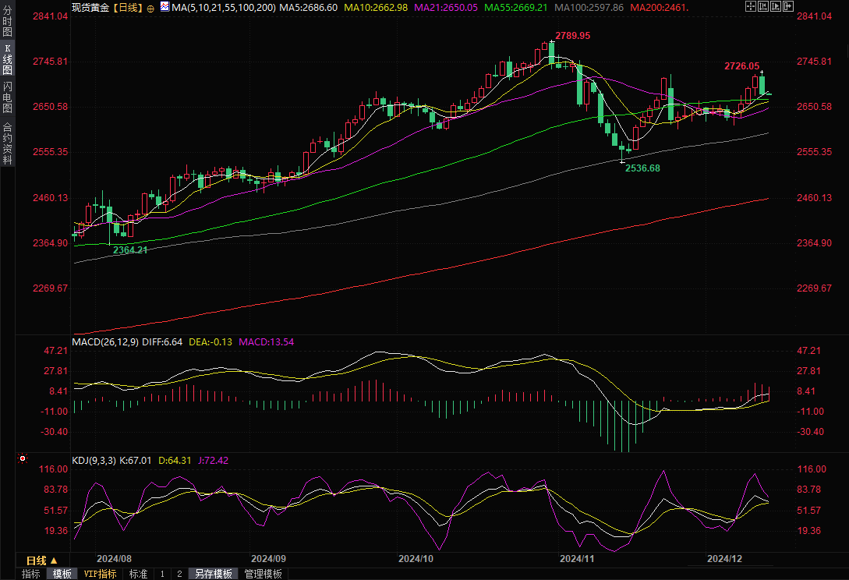This screenshot has width=849, height=580.
Task: Click the second chart-tool icon at top-right
Action: (x=763, y=6)
